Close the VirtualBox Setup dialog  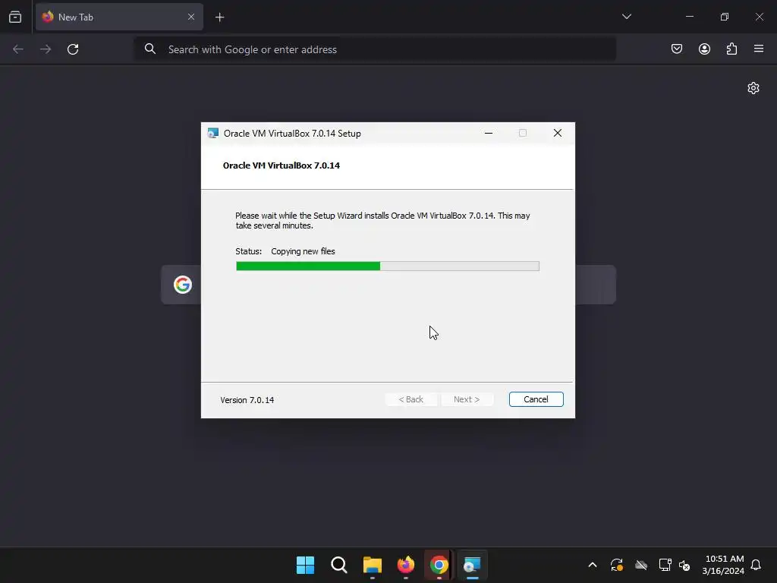[x=558, y=133]
